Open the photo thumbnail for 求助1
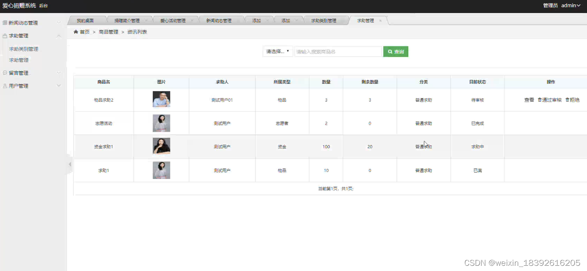The height and width of the screenshot is (271, 587). pos(161,170)
